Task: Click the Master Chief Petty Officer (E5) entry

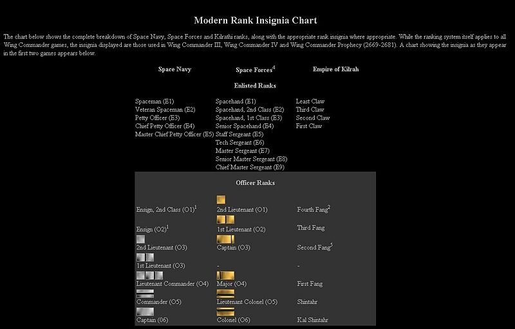Action: pos(174,134)
